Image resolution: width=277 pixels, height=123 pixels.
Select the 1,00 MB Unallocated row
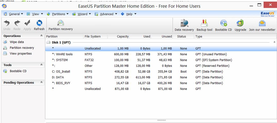click(x=161, y=49)
